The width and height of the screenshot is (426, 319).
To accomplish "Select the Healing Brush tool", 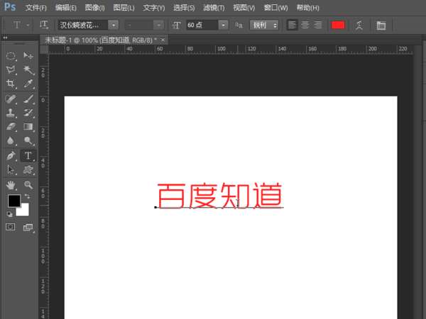I will tap(11, 99).
